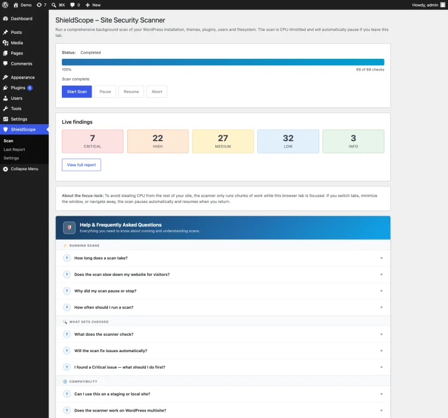Expand 'Can I use this on a staging' arrow
This screenshot has width=448, height=418.
point(381,394)
